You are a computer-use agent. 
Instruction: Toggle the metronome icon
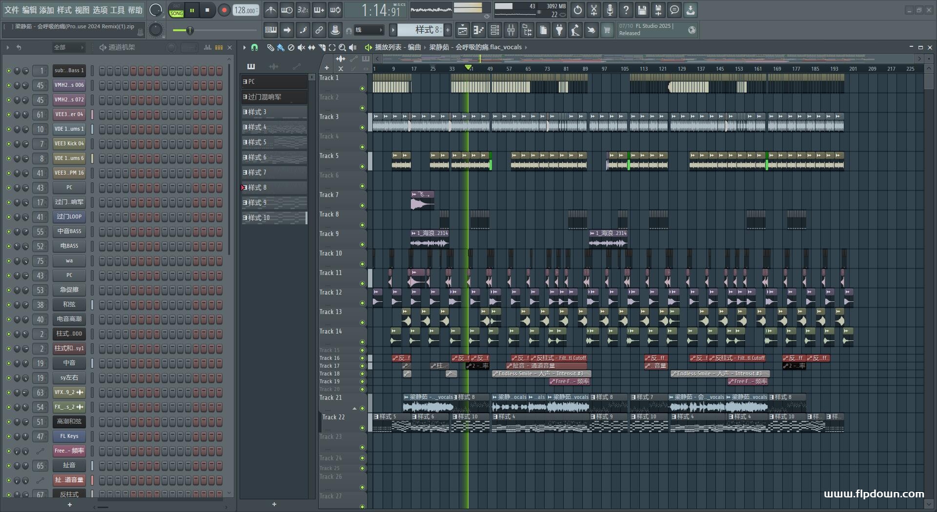[x=271, y=10]
